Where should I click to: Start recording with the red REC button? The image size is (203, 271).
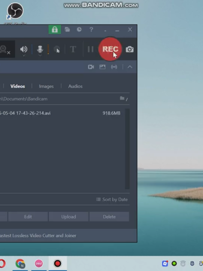tap(110, 49)
